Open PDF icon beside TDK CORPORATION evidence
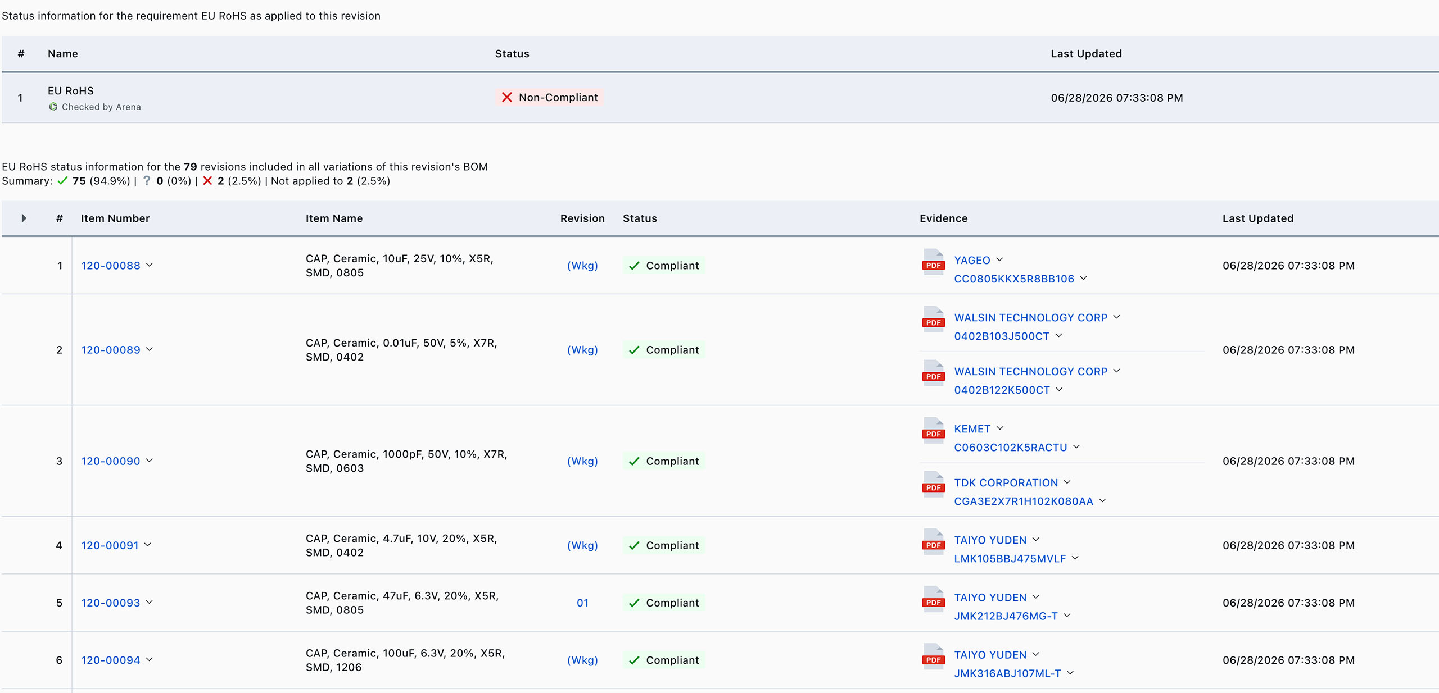1439x693 pixels. (933, 485)
